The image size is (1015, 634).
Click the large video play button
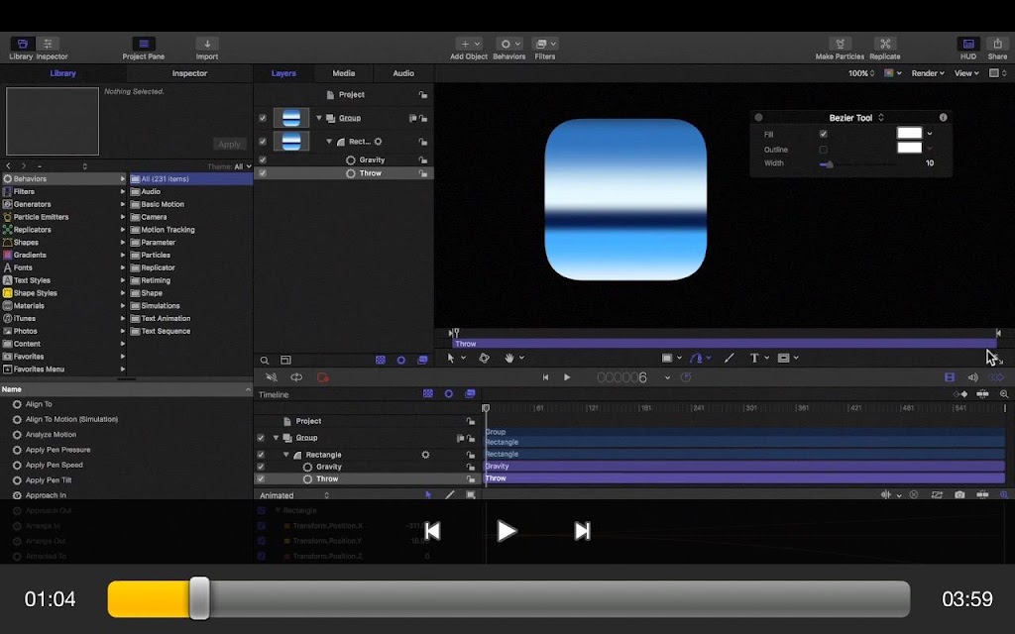pos(507,531)
